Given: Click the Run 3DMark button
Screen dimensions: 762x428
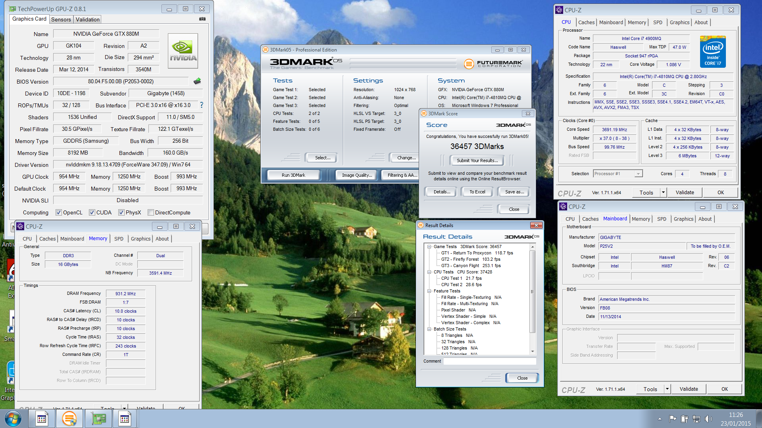Looking at the screenshot, I should (293, 175).
